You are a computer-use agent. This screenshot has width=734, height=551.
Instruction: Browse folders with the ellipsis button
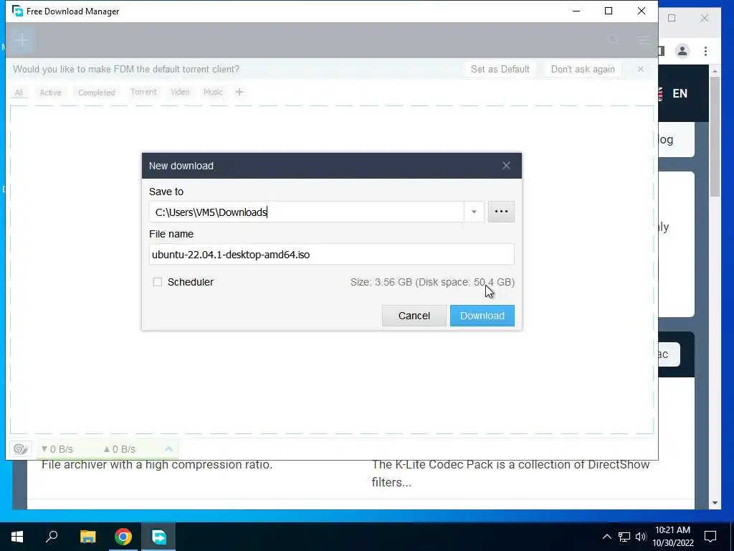pyautogui.click(x=501, y=212)
